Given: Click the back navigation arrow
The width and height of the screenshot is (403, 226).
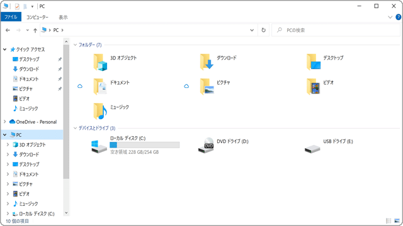Looking at the screenshot, I should (x=8, y=30).
